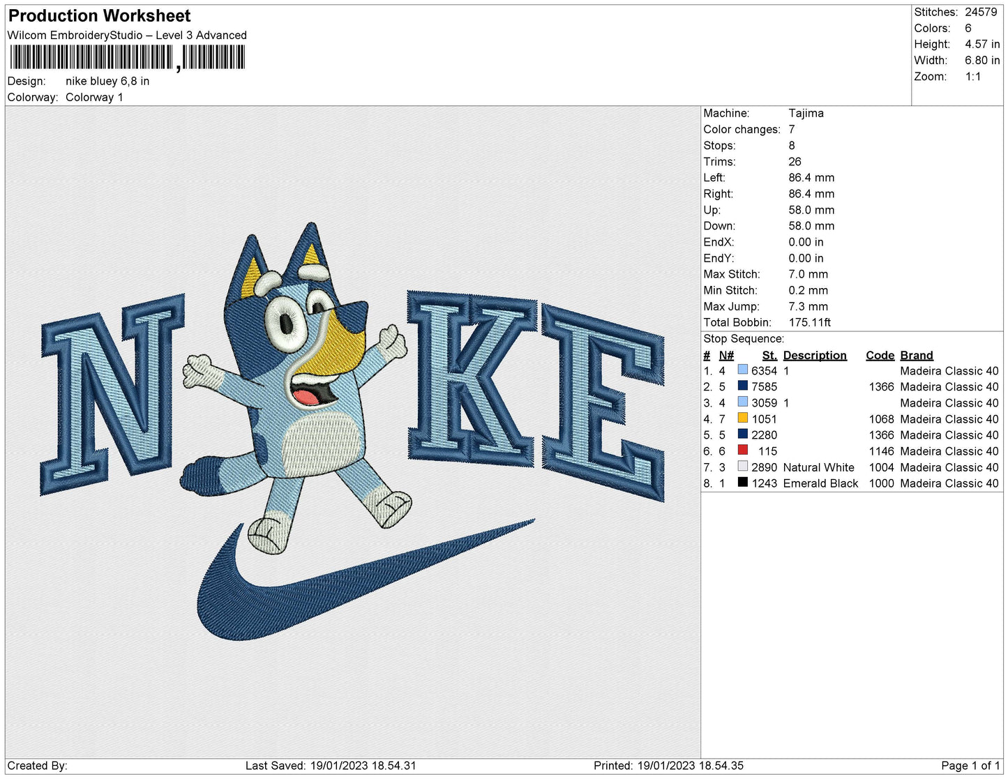1008x779 pixels.
Task: Select the "Natural White" description
Action: pos(818,467)
